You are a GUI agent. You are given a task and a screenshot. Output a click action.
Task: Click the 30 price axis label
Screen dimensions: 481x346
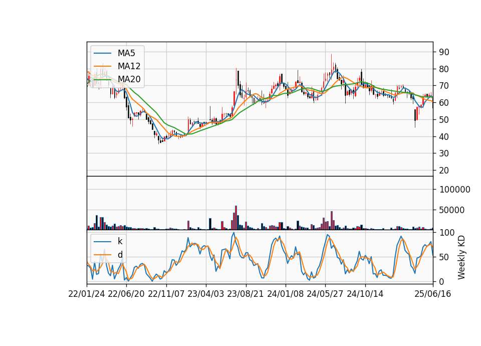444,153
